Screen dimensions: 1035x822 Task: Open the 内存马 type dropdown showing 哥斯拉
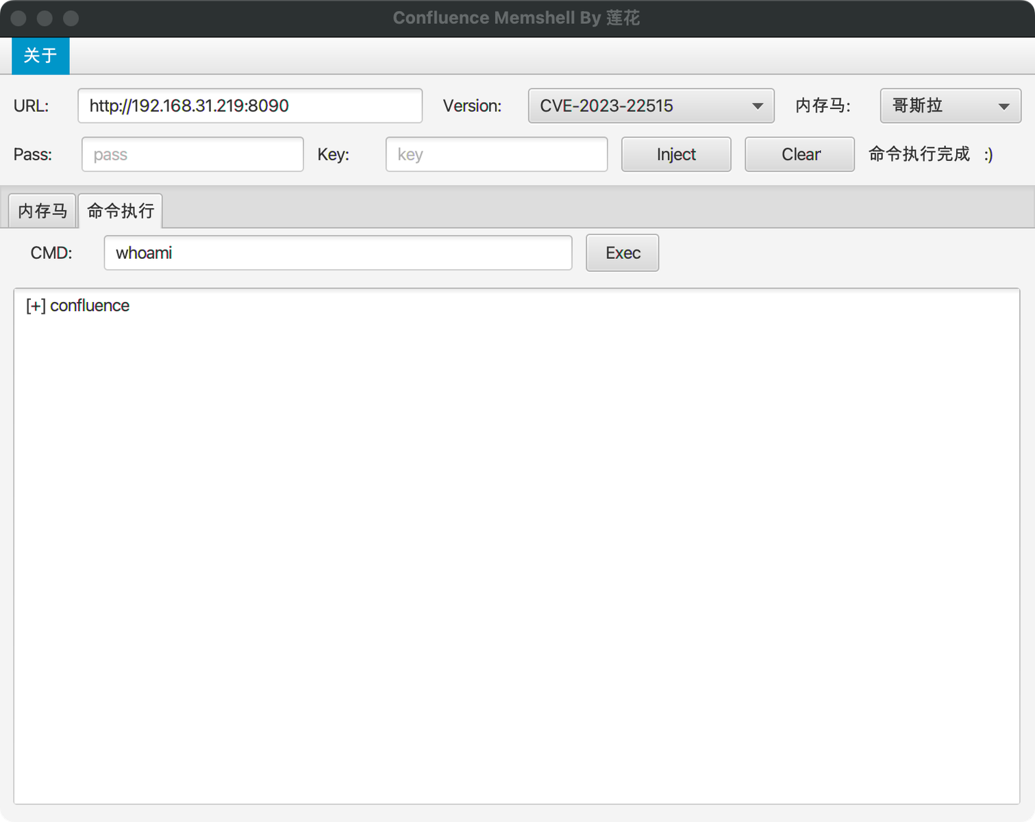[950, 105]
